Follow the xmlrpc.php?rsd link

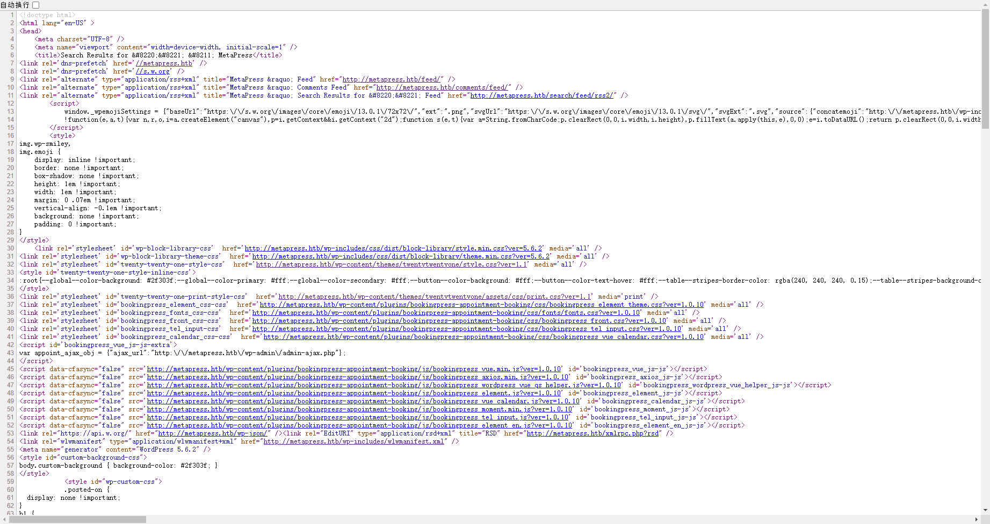pos(592,433)
